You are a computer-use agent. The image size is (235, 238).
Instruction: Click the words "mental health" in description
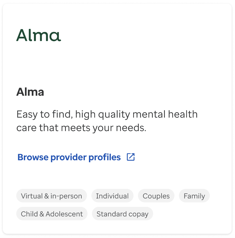(165, 115)
